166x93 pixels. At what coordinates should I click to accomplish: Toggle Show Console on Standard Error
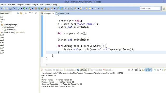click(x=150, y=70)
